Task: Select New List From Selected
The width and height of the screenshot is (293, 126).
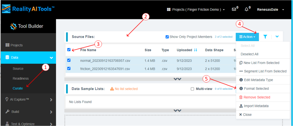Action: point(261,63)
